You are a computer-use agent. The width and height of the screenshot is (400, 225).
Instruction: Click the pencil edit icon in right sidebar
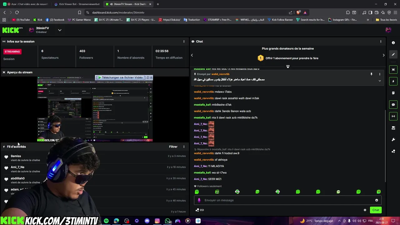click(393, 54)
